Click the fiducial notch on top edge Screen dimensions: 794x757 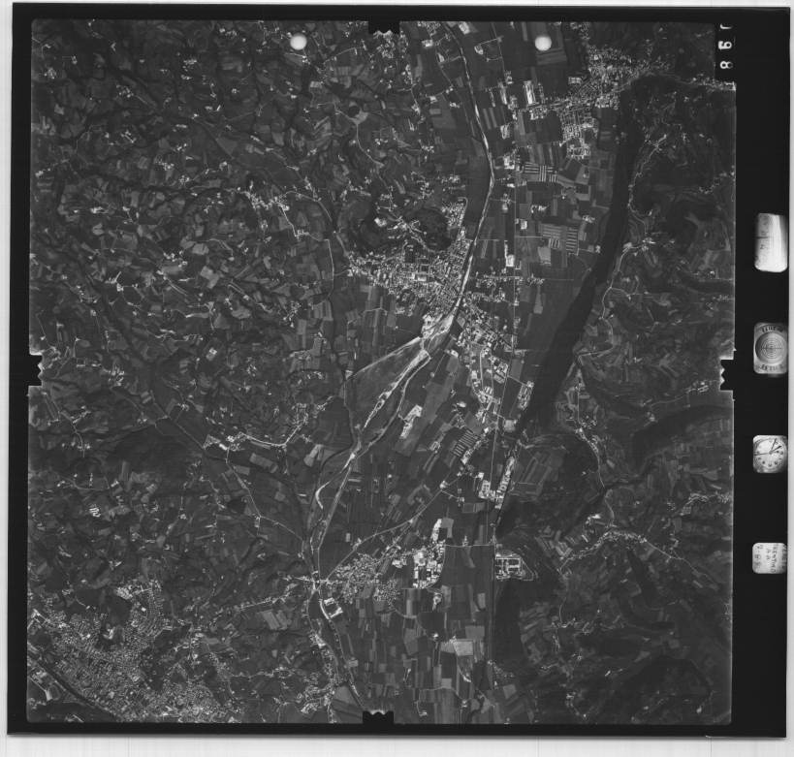(x=385, y=25)
